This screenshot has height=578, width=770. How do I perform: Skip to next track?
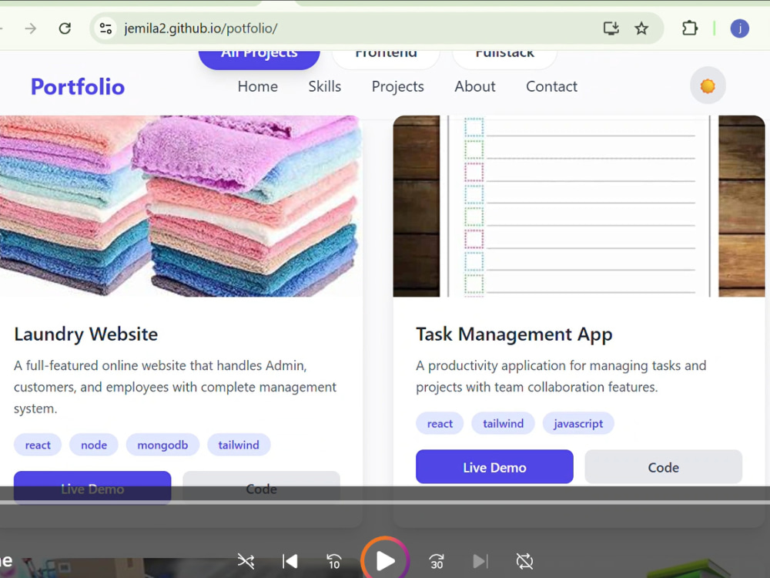pos(480,561)
